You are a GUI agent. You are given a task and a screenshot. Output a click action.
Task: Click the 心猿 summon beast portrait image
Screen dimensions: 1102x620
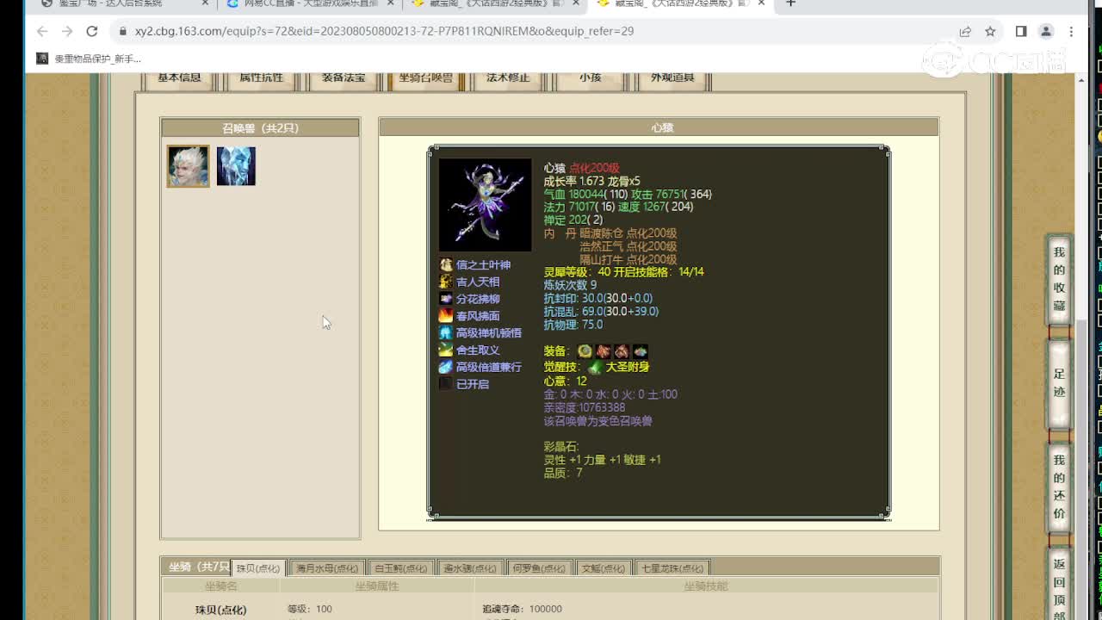[x=485, y=205]
